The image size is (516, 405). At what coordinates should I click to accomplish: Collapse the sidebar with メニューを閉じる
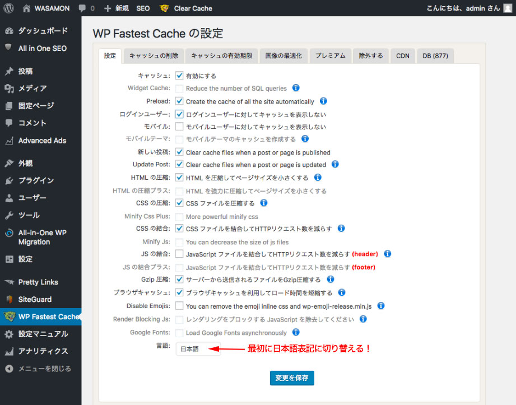40,369
